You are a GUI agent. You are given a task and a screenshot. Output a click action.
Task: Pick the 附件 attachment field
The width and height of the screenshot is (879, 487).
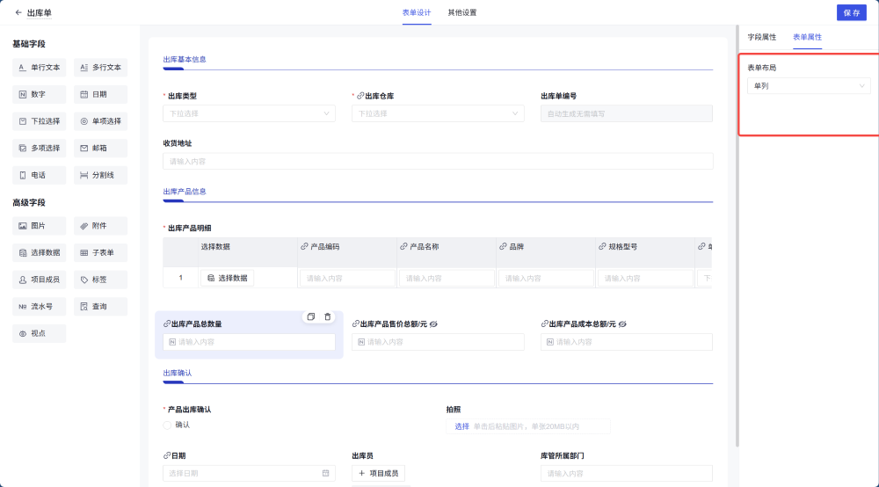100,226
